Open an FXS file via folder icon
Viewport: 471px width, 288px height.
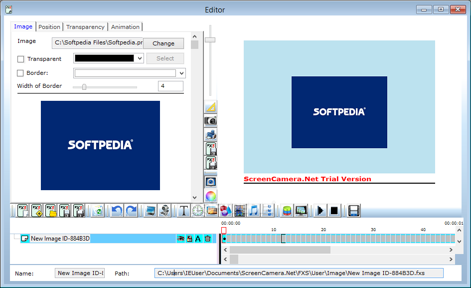pyautogui.click(x=51, y=211)
